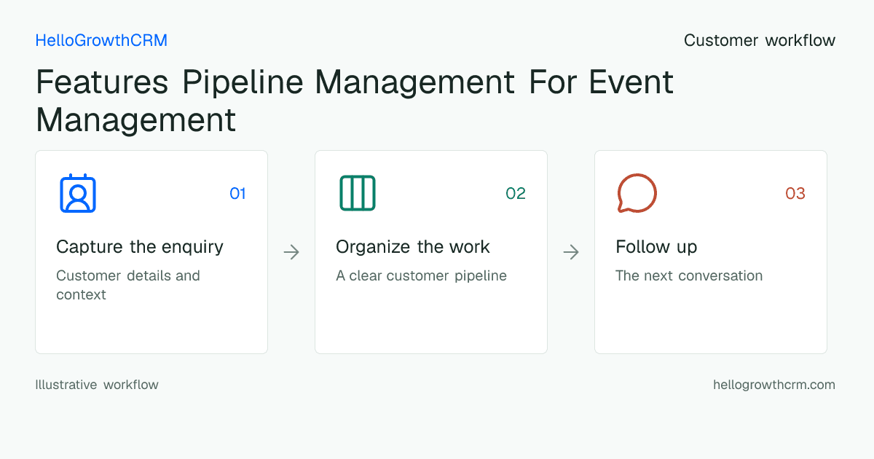
Task: Click the red step number 03
Action: click(795, 193)
